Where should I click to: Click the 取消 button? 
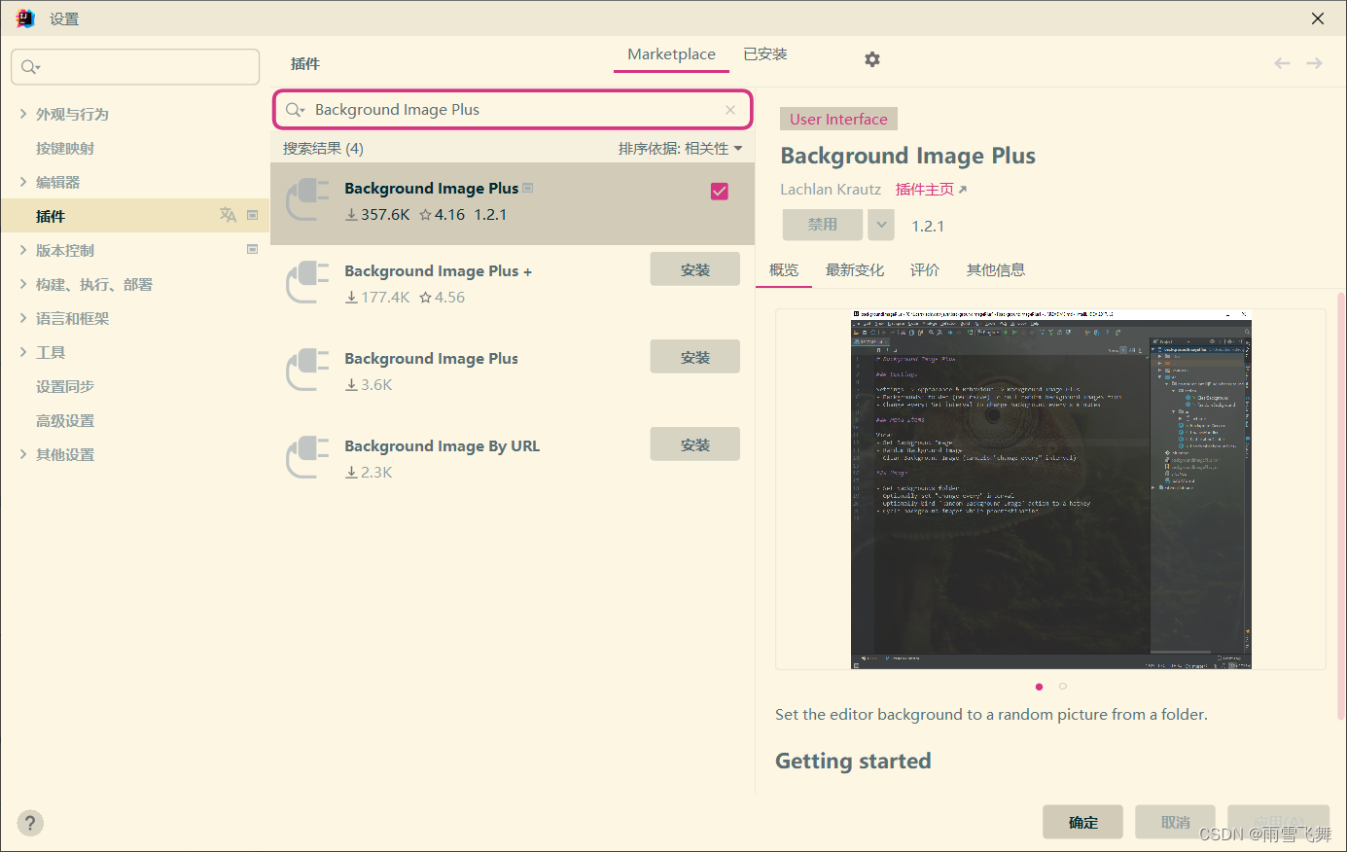pyautogui.click(x=1176, y=822)
